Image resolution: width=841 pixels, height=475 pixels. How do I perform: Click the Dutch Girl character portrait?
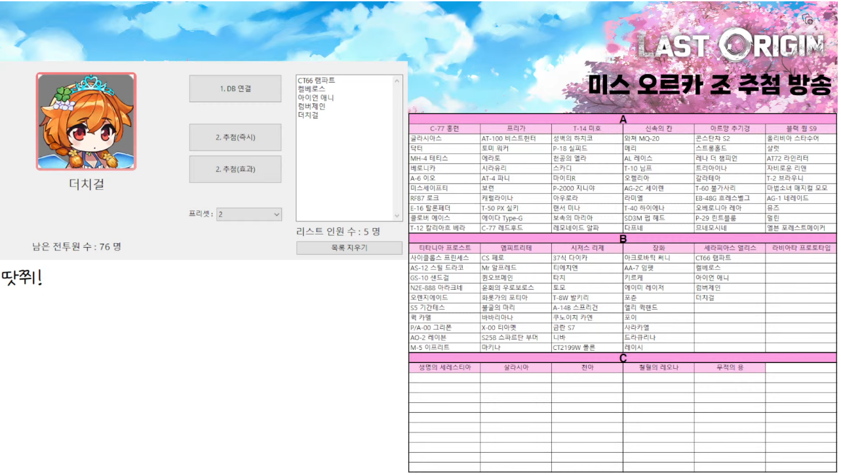pyautogui.click(x=87, y=121)
